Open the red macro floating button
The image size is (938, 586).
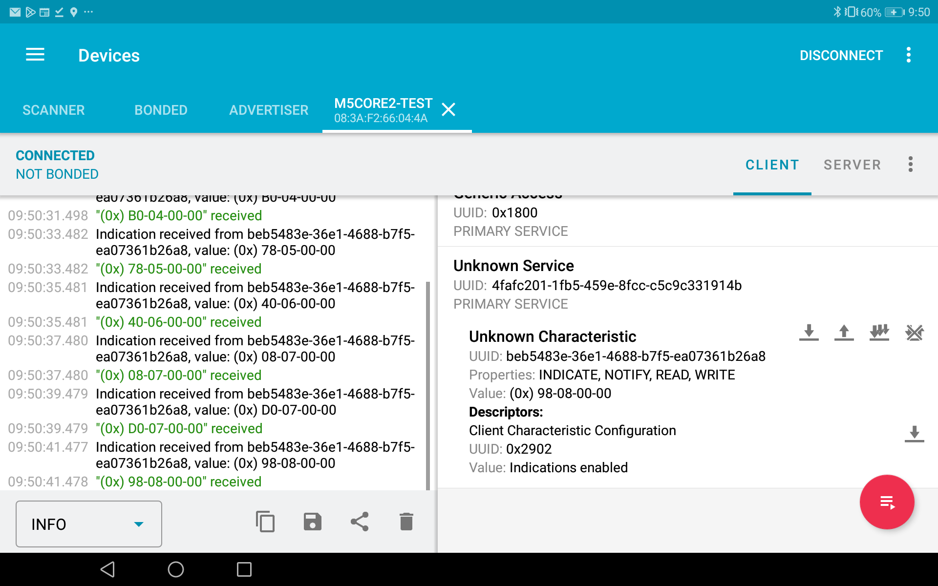point(887,502)
